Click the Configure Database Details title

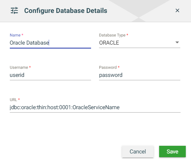point(66,11)
